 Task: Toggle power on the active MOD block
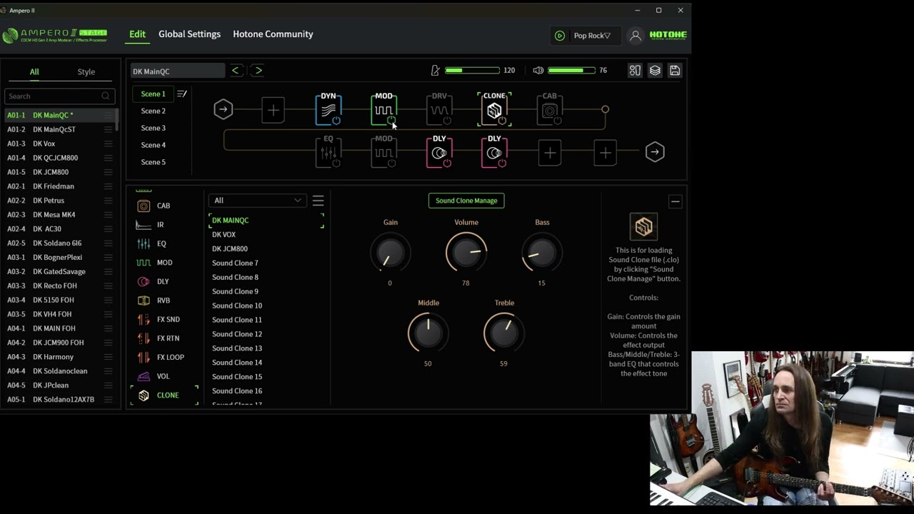pyautogui.click(x=391, y=121)
